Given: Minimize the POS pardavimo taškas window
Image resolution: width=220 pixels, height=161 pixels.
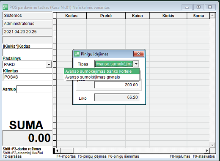Looking at the screenshot, I should pyautogui.click(x=187, y=7).
